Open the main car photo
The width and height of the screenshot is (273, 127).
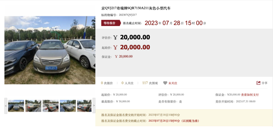(x=50, y=50)
